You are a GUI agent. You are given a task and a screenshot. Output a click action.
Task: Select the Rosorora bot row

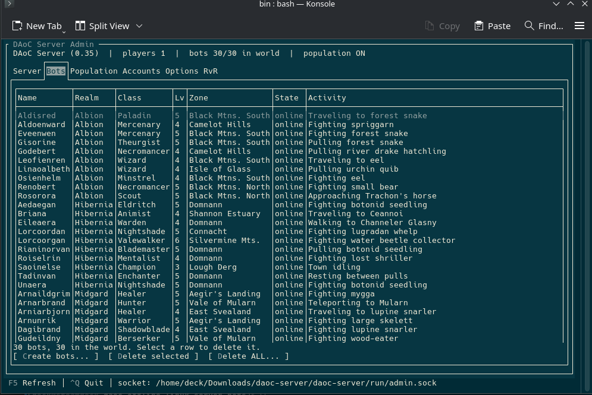(290, 196)
